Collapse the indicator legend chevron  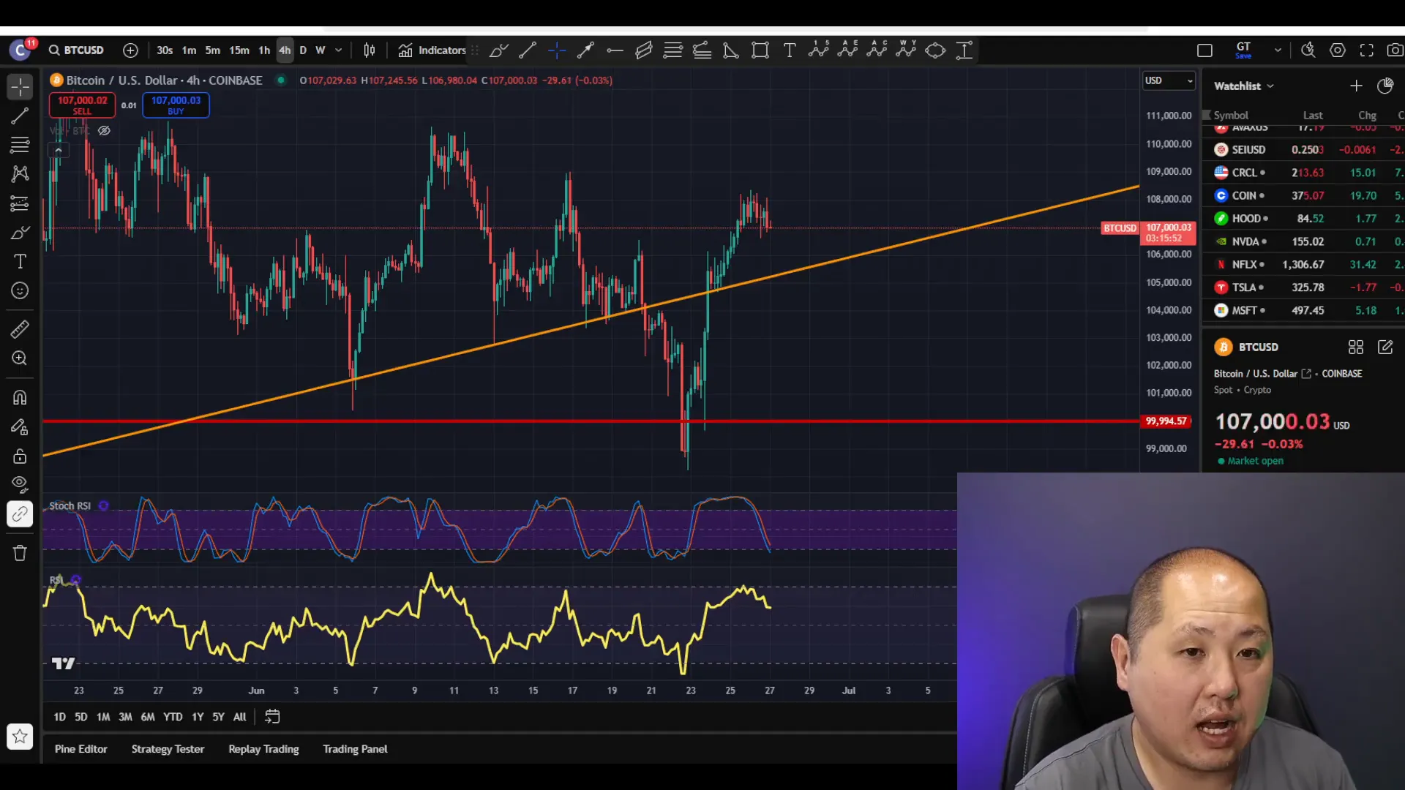[x=59, y=150]
